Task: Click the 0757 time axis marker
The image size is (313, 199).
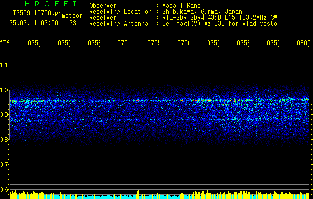Action: pos(213,43)
